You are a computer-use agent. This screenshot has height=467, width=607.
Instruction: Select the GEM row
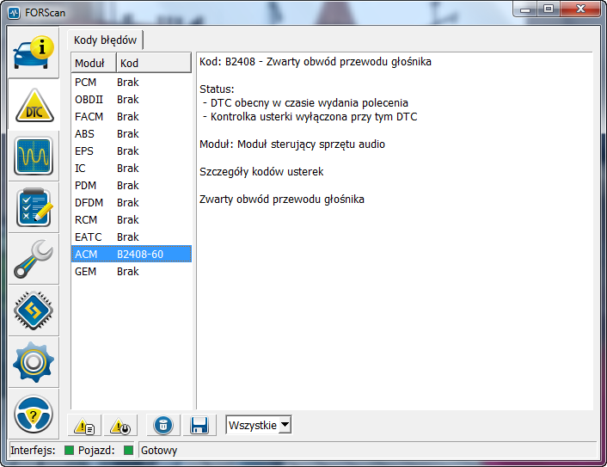click(132, 272)
